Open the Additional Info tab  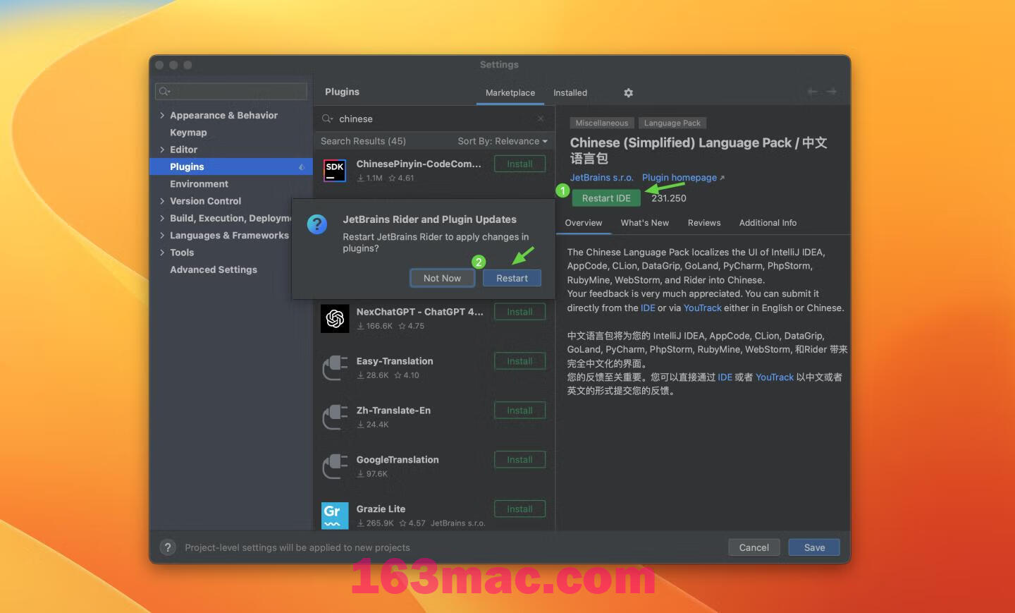pyautogui.click(x=768, y=223)
